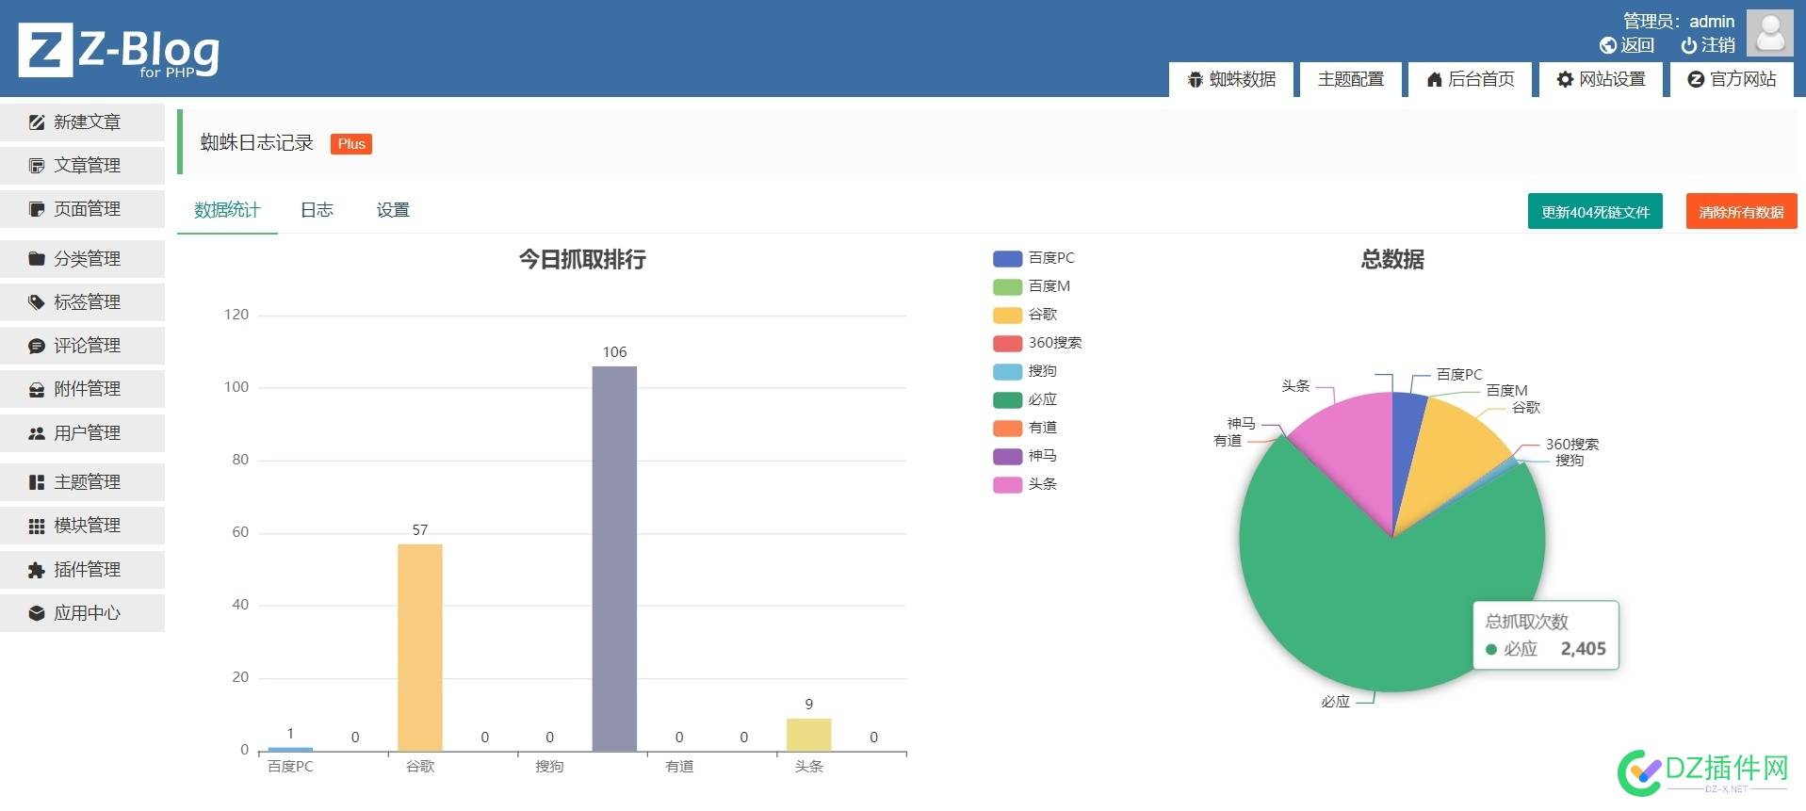Open the 官方网站 top menu
The image size is (1806, 811).
coord(1733,79)
